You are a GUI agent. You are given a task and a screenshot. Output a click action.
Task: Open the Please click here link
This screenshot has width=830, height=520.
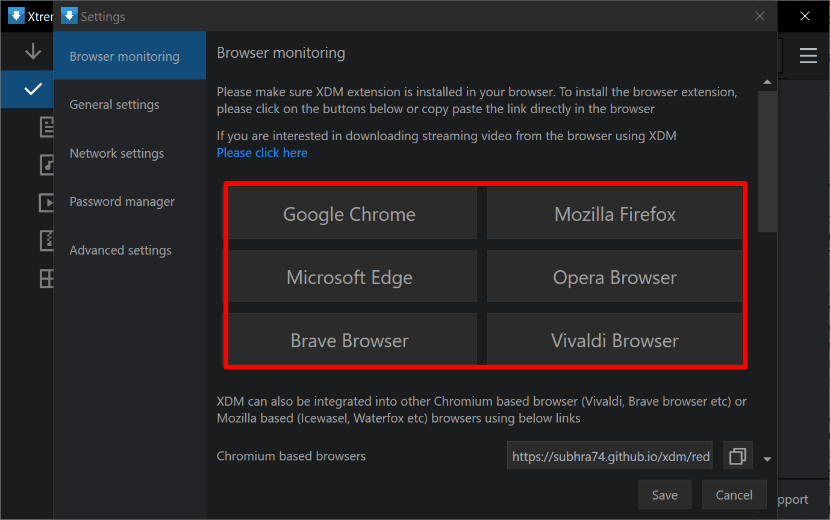pyautogui.click(x=261, y=152)
